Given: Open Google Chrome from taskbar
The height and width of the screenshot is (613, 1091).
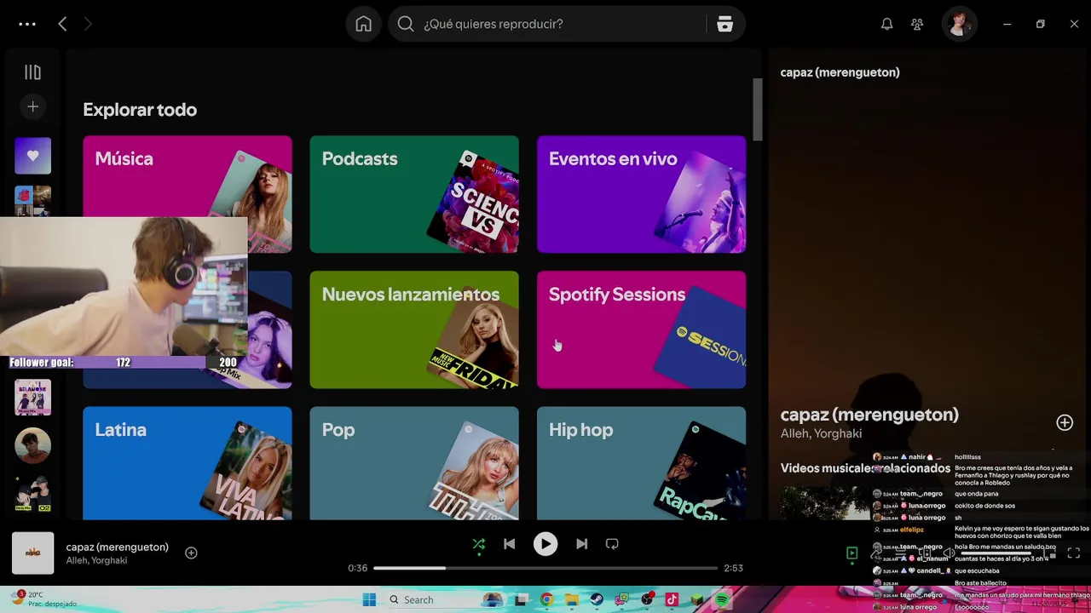Looking at the screenshot, I should tap(546, 599).
